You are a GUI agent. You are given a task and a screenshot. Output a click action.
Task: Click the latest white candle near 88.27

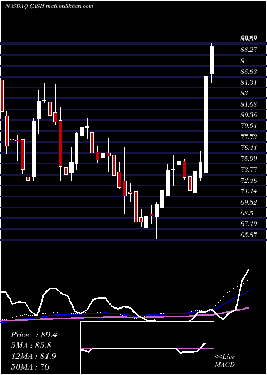(211, 59)
